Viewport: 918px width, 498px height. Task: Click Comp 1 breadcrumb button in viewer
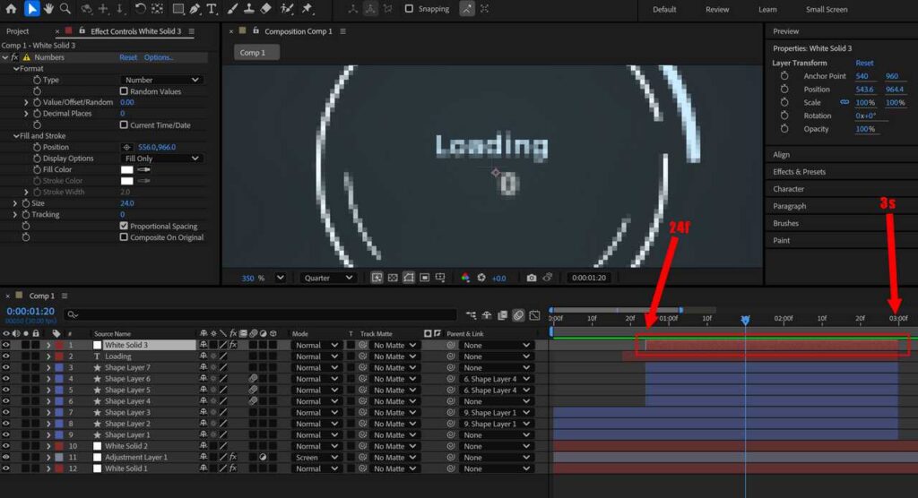click(256, 53)
